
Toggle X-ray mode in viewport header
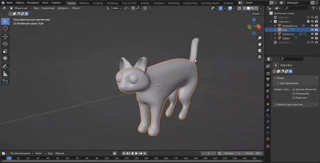coord(239,8)
